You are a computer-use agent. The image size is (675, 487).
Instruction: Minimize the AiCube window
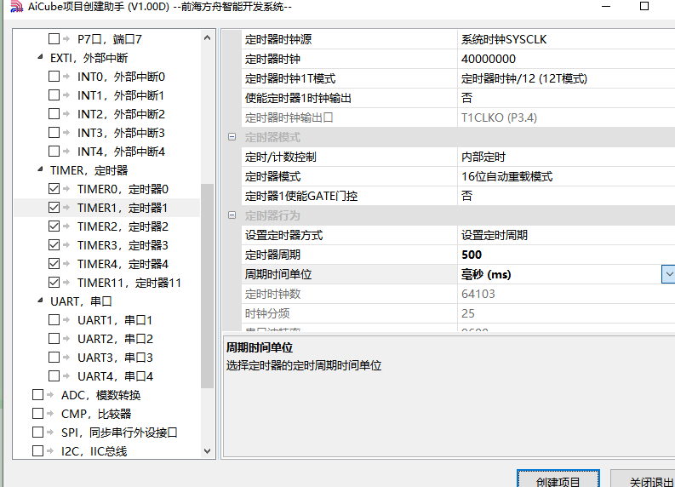pos(606,7)
